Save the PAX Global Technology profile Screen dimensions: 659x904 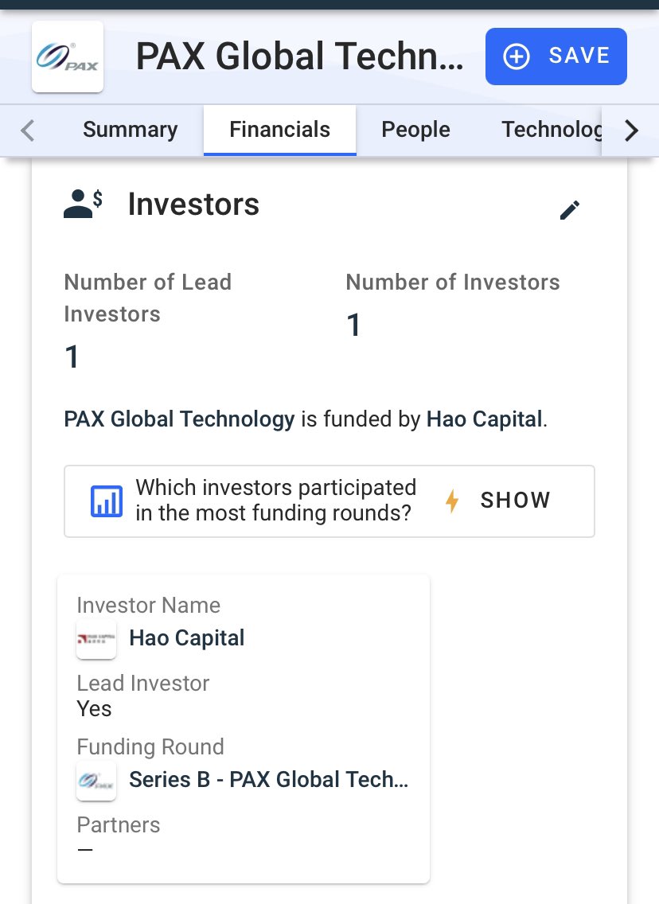tap(556, 56)
